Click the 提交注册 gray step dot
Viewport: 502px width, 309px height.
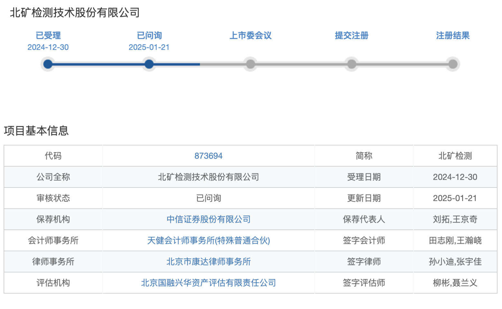point(352,64)
